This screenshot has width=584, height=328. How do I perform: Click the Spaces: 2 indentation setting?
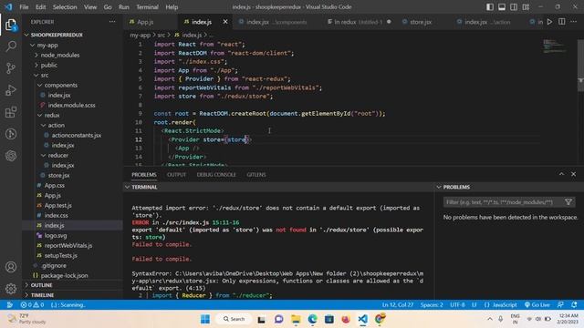432,304
